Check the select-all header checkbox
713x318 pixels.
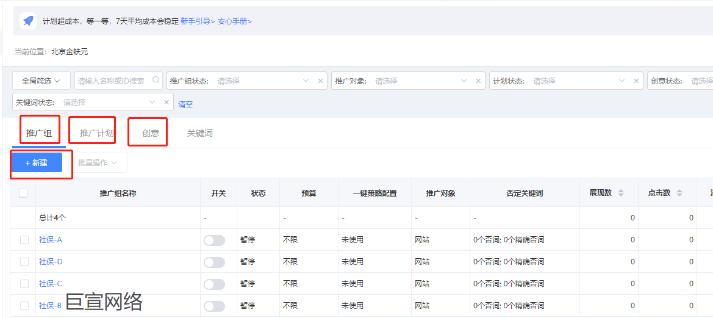(x=23, y=193)
